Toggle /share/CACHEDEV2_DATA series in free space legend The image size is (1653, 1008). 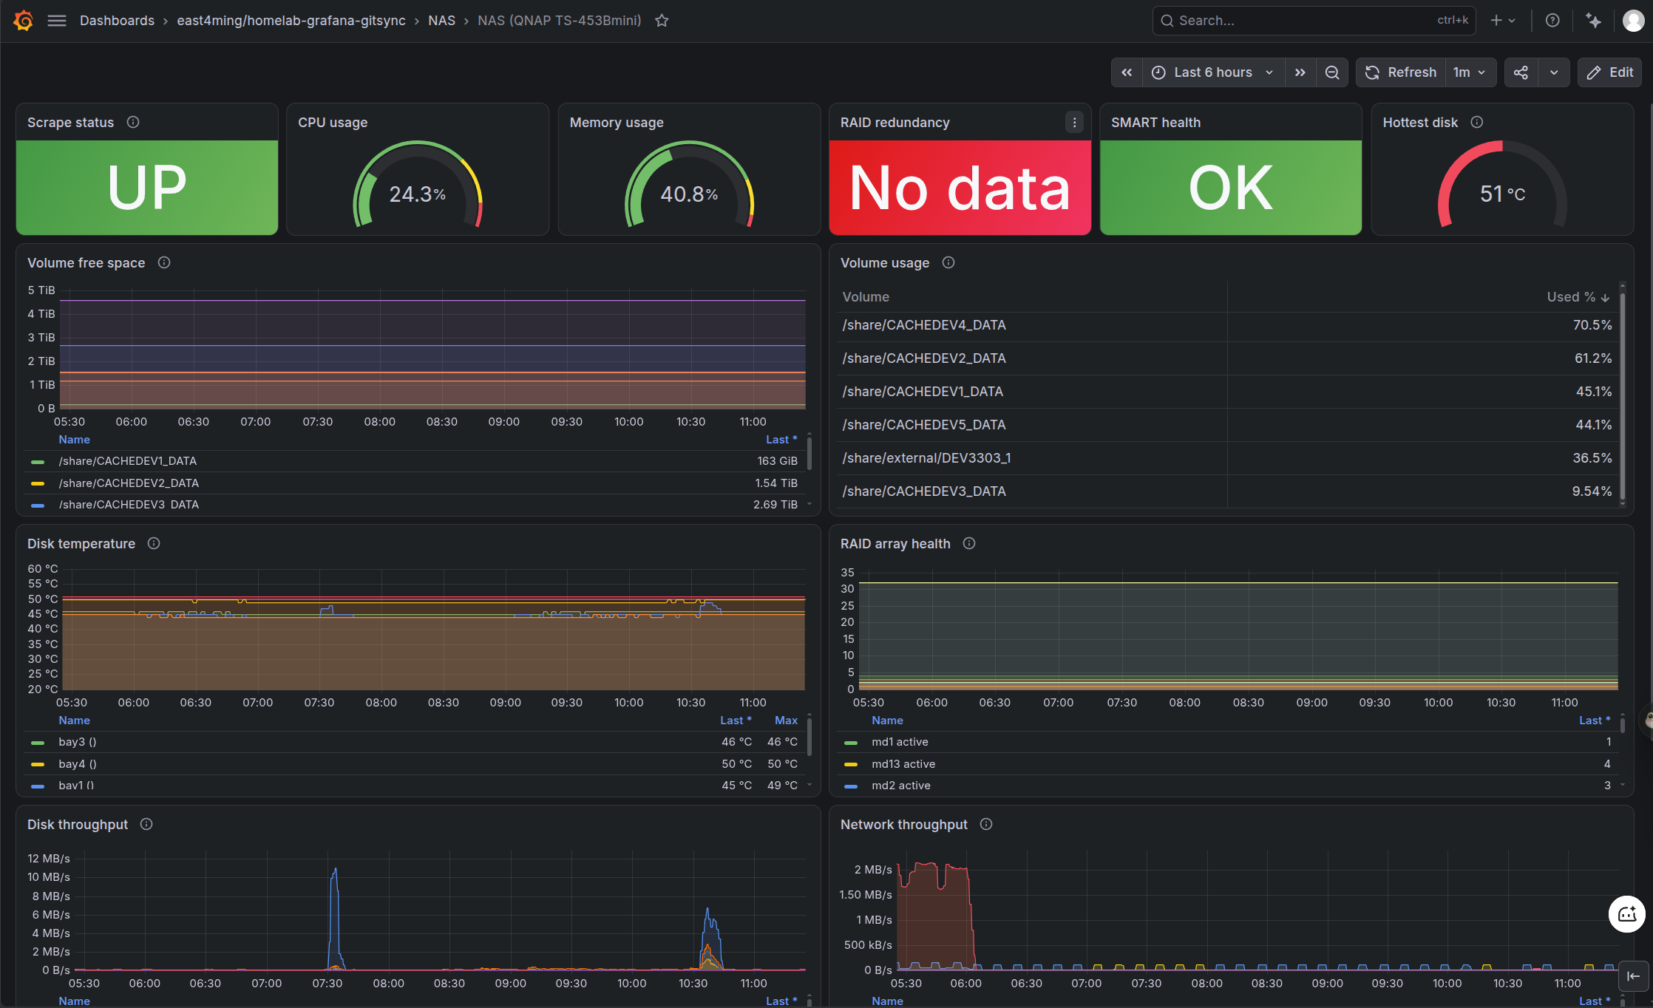(129, 483)
